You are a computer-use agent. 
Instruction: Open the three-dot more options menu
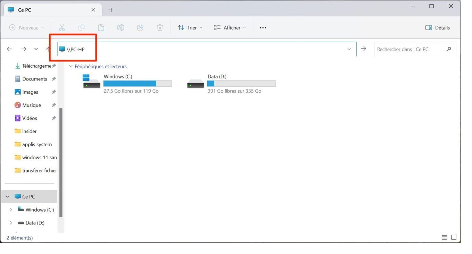[263, 28]
